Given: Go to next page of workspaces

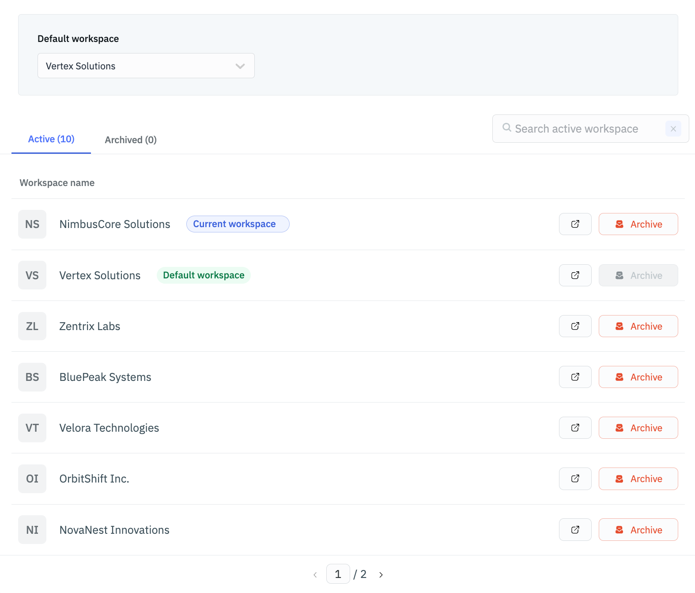Looking at the screenshot, I should pos(381,574).
